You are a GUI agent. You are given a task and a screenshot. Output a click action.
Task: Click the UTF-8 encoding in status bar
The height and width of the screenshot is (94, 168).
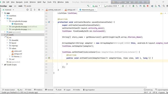[x=155, y=92]
